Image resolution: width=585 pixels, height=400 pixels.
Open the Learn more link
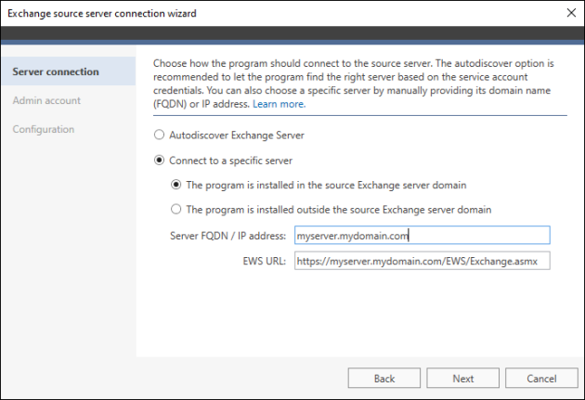pyautogui.click(x=279, y=104)
